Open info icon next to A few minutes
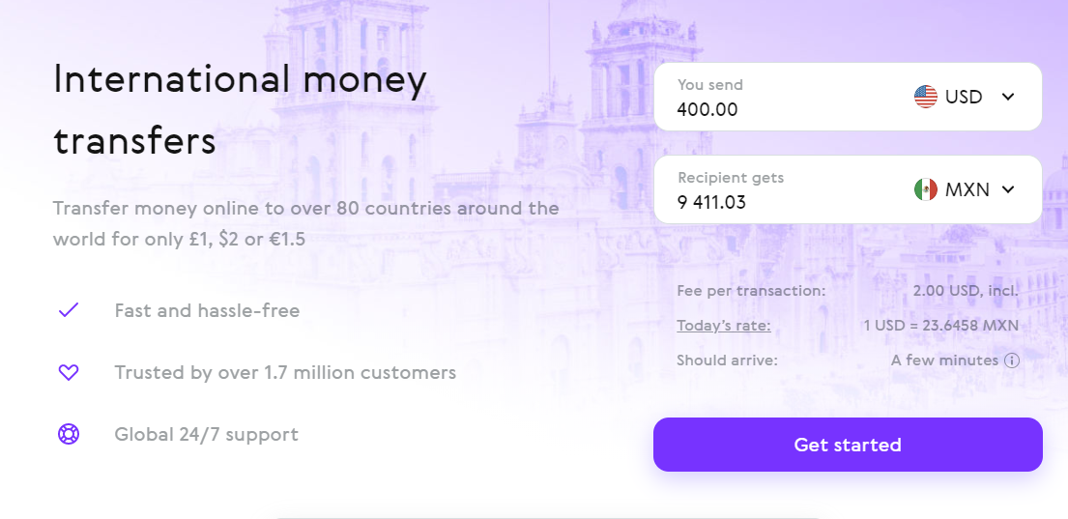The height and width of the screenshot is (519, 1068). (1012, 360)
